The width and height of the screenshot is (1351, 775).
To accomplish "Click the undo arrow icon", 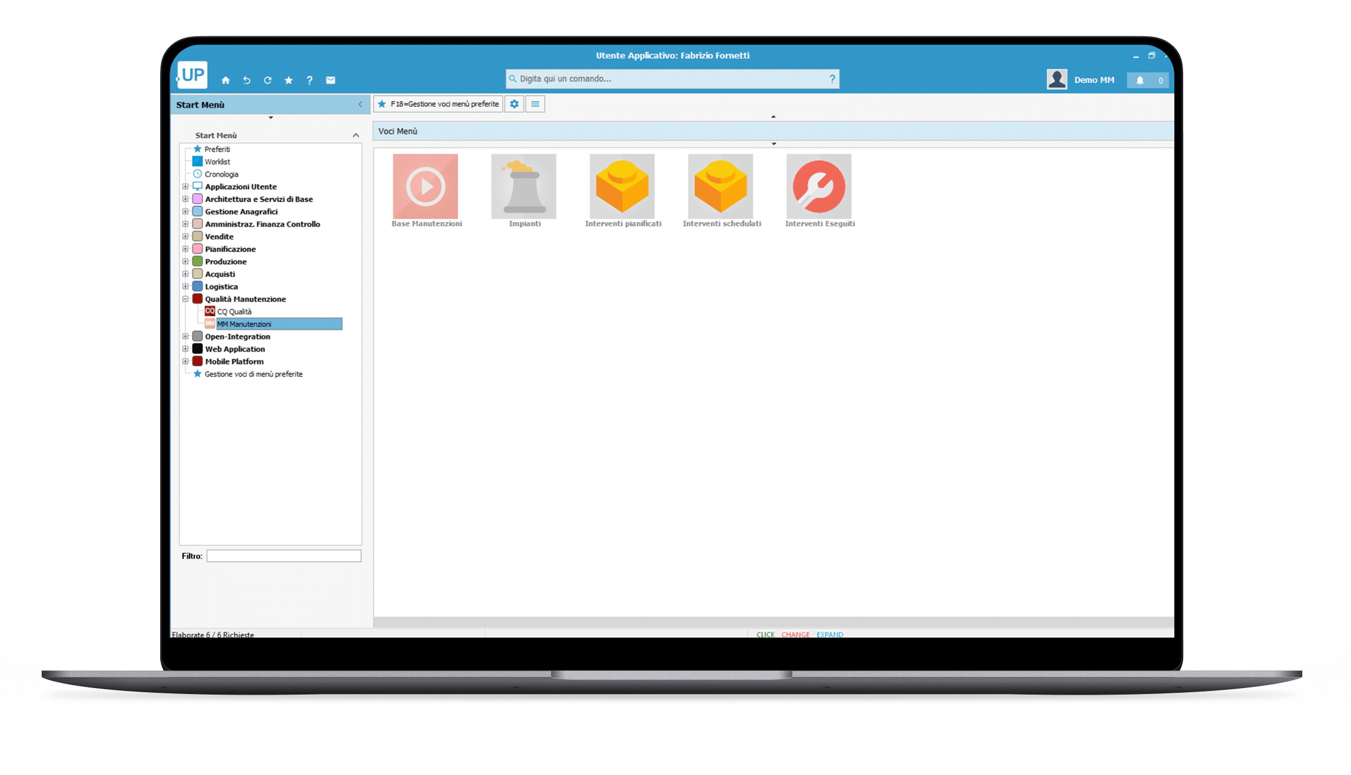I will click(x=246, y=80).
